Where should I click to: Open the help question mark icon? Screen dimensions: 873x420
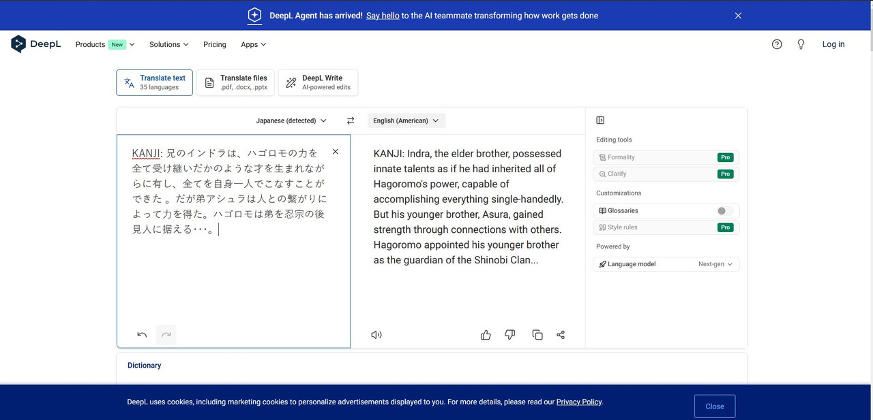point(777,44)
